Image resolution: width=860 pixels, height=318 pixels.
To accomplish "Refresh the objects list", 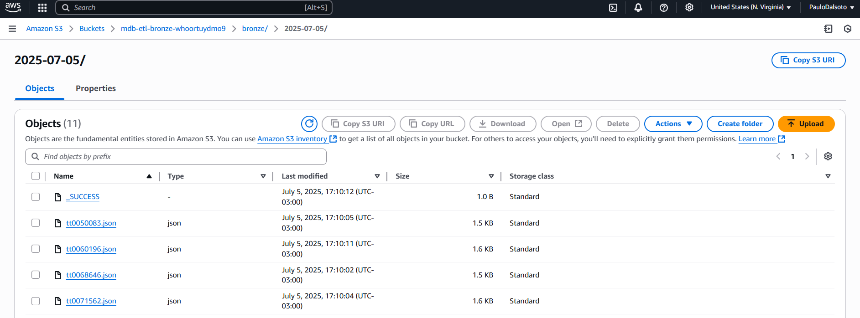I will (x=309, y=123).
